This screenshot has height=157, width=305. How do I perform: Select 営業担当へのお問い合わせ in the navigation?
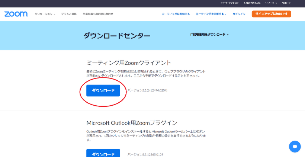98,14
